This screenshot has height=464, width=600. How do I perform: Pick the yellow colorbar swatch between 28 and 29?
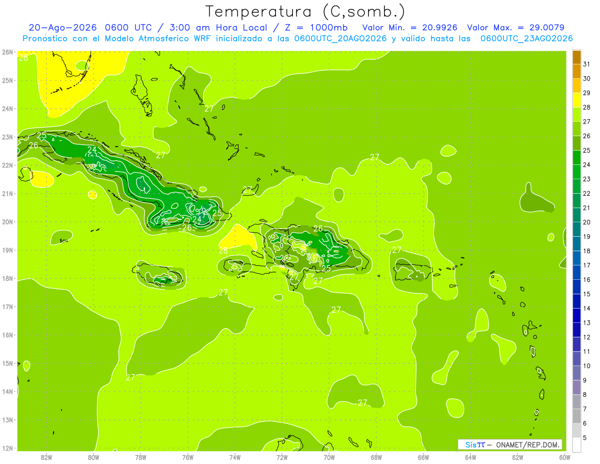(x=576, y=100)
